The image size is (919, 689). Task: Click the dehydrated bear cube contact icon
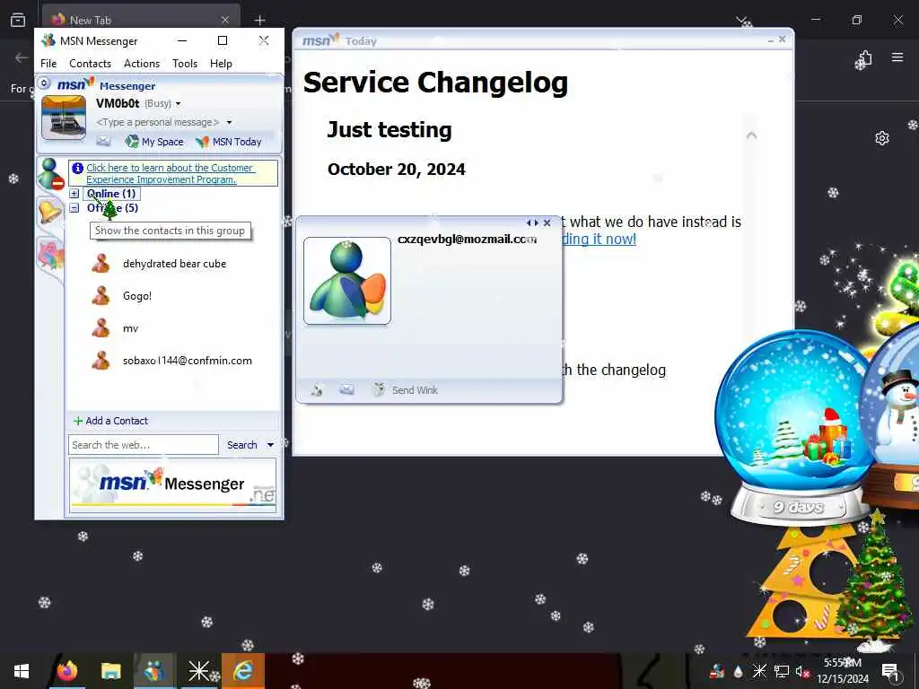(101, 264)
